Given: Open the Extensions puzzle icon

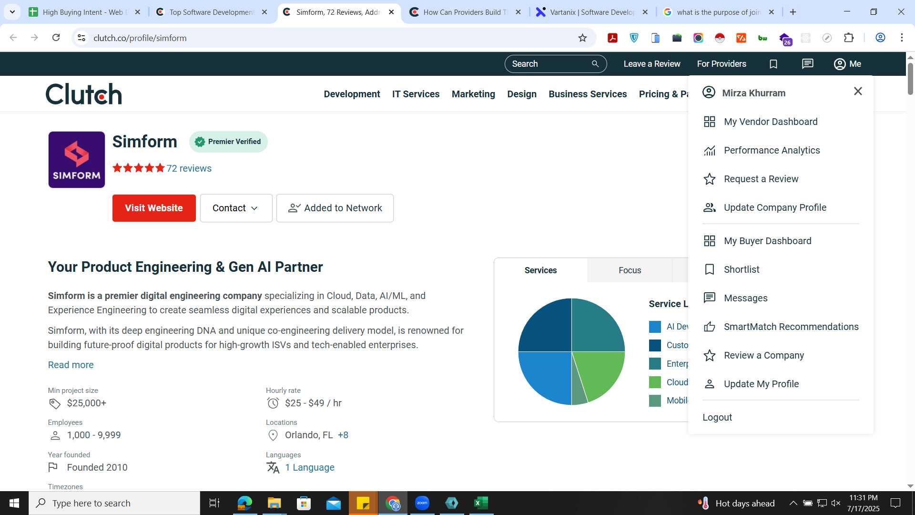Looking at the screenshot, I should click(849, 38).
